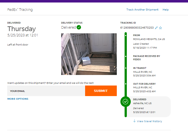Select the In Transit timeline dot
Screen dimensions: 188x133
[x=126, y=68]
